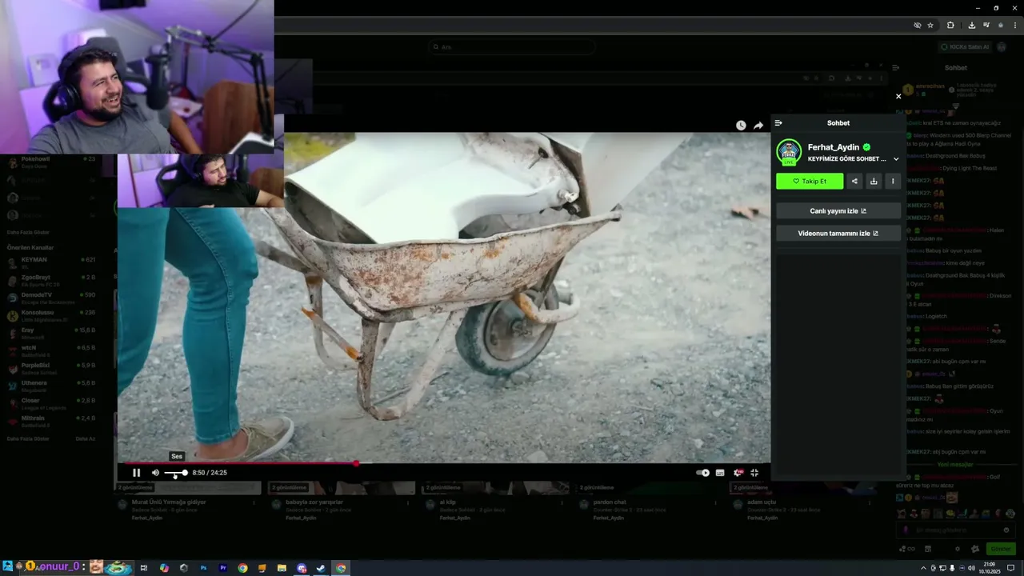The image size is (1024, 576).
Task: Bookmark the page with the star icon
Action: pyautogui.click(x=930, y=26)
